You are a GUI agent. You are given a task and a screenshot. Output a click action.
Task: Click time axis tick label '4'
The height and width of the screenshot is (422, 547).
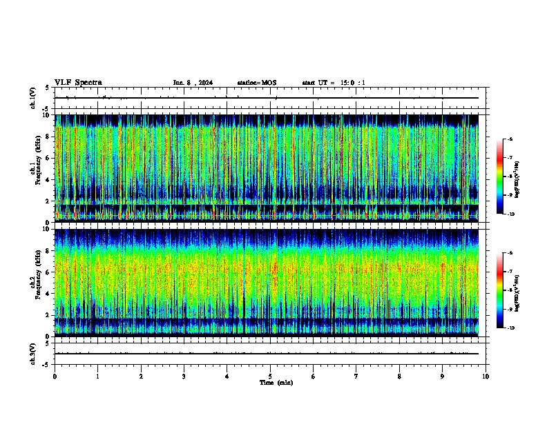(227, 376)
